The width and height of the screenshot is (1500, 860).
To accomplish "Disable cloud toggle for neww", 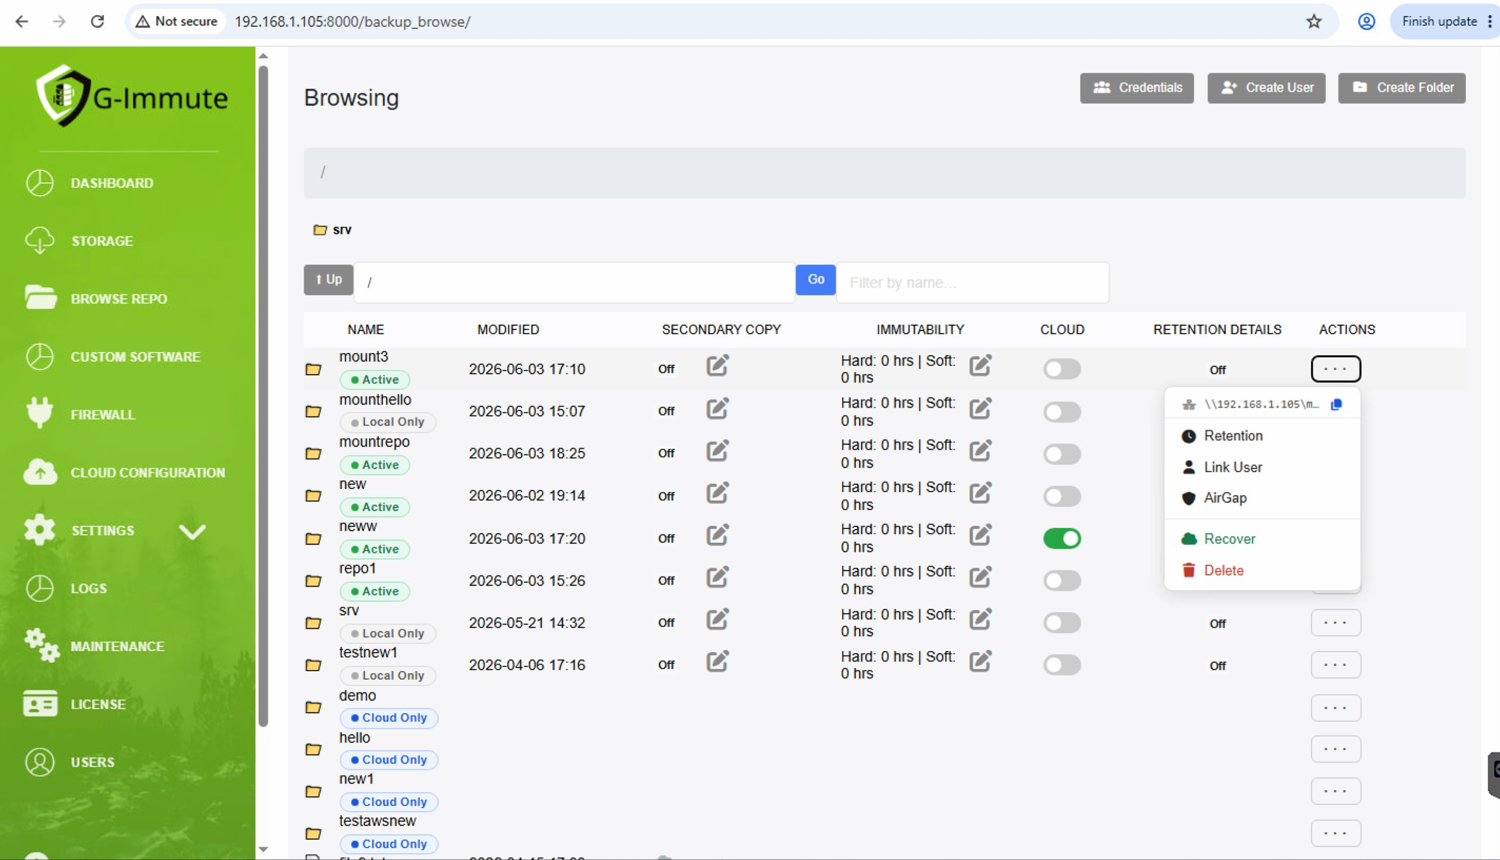I will click(x=1062, y=539).
